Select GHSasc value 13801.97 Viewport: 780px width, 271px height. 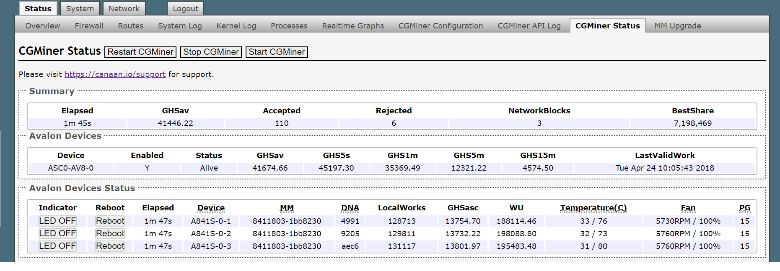pos(463,246)
